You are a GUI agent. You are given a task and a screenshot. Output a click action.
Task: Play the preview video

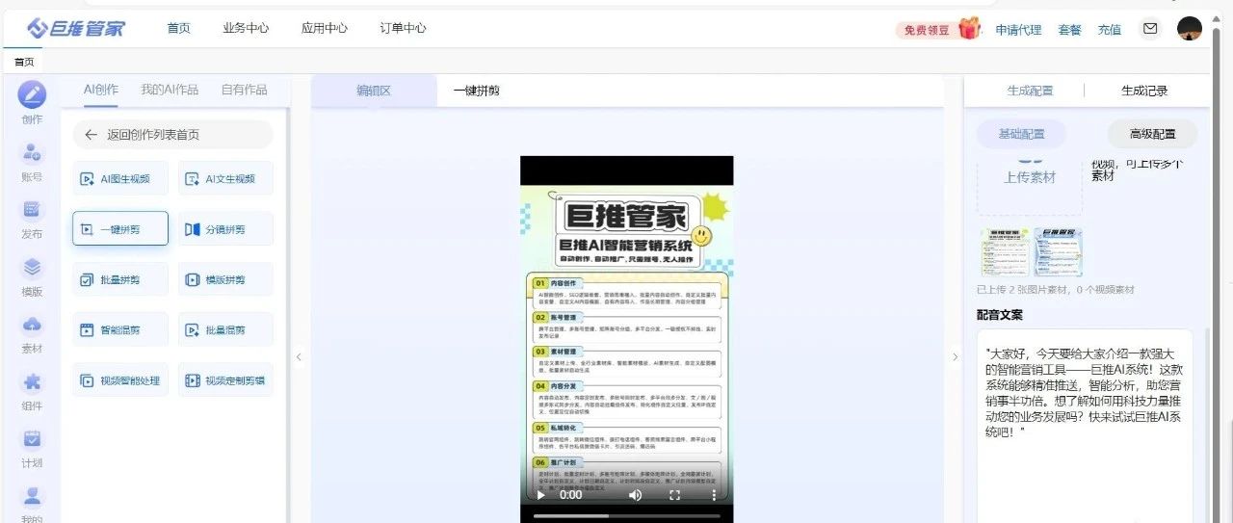(540, 495)
